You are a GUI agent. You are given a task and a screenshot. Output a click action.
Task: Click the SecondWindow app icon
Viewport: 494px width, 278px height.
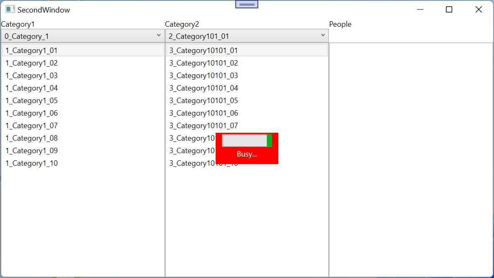[10, 10]
